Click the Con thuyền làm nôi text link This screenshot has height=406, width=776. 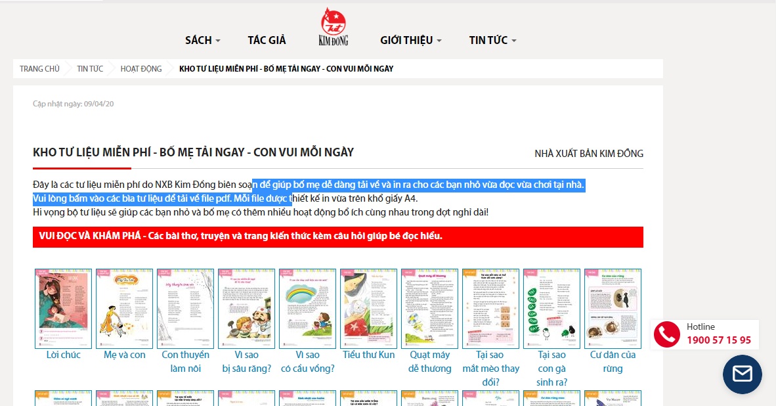[x=185, y=361]
